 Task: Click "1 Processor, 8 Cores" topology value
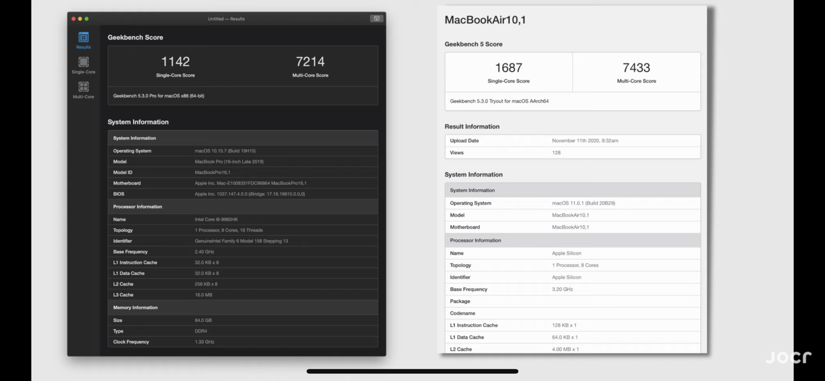click(575, 266)
